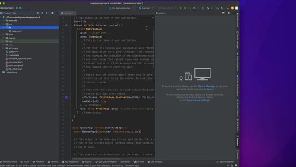Open Flutter Performance side panel
This screenshot has width=296, height=167.
[237, 85]
